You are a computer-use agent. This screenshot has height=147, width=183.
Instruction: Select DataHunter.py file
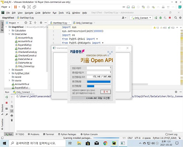[x=24, y=63]
